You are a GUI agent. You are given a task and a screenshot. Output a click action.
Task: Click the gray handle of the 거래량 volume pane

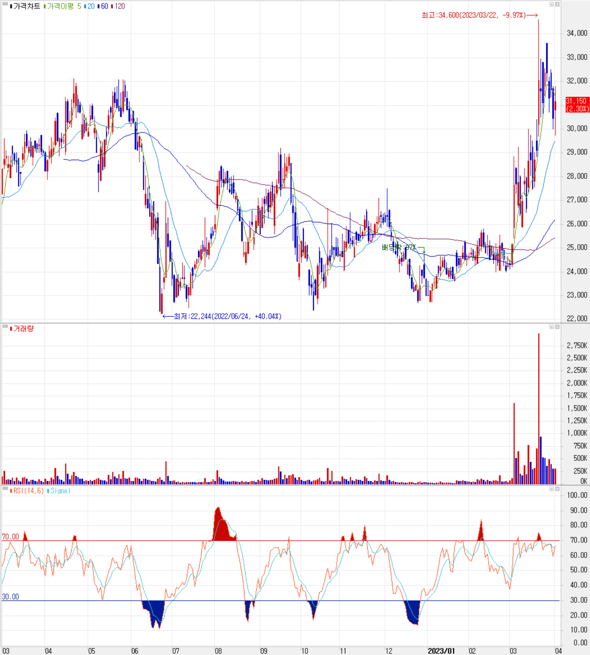[x=5, y=327]
